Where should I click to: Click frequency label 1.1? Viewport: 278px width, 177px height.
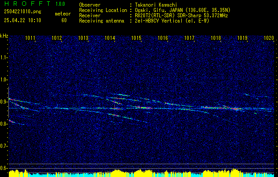point(3,58)
